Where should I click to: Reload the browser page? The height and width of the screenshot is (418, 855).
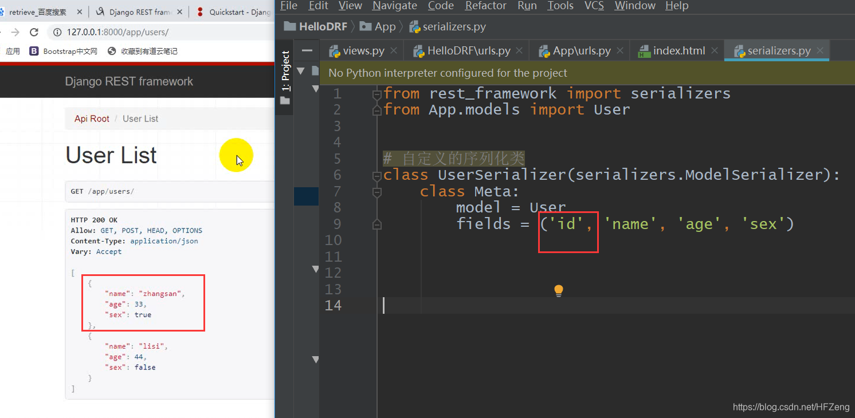point(34,32)
